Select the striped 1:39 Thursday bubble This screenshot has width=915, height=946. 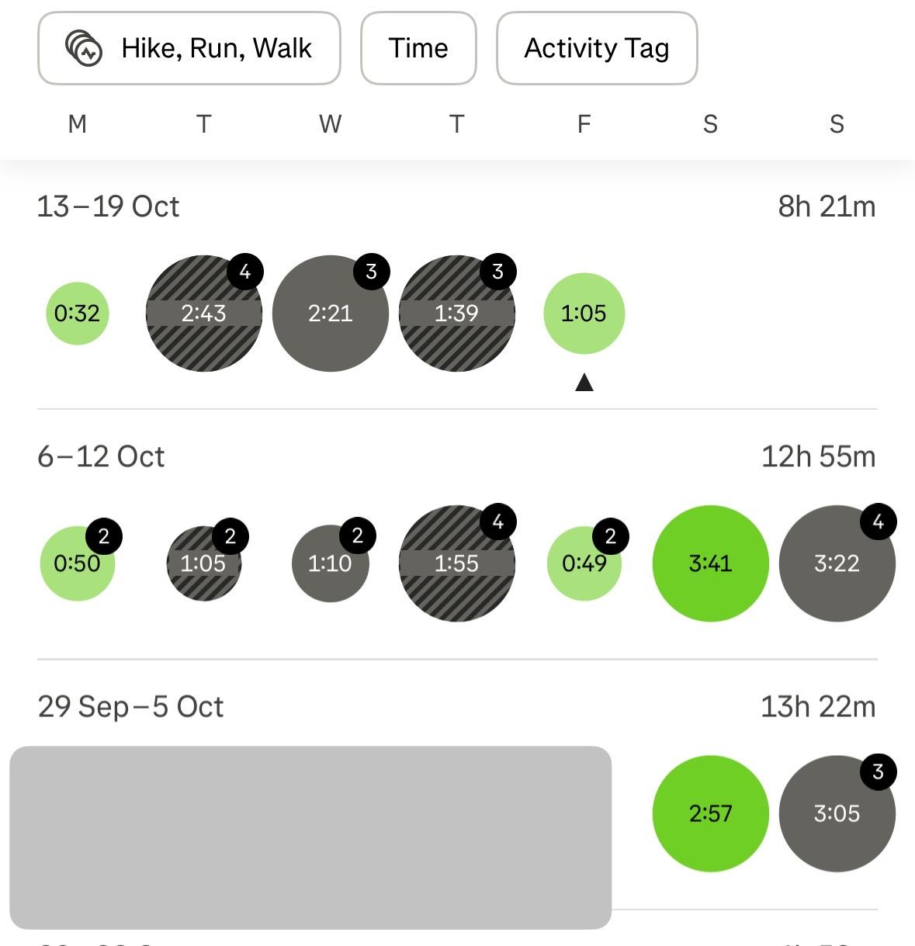point(456,314)
